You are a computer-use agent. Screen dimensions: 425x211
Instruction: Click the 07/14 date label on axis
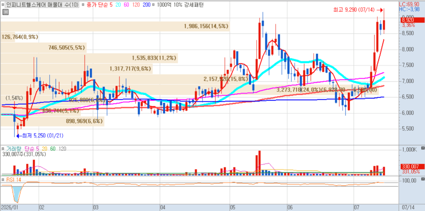(409, 207)
